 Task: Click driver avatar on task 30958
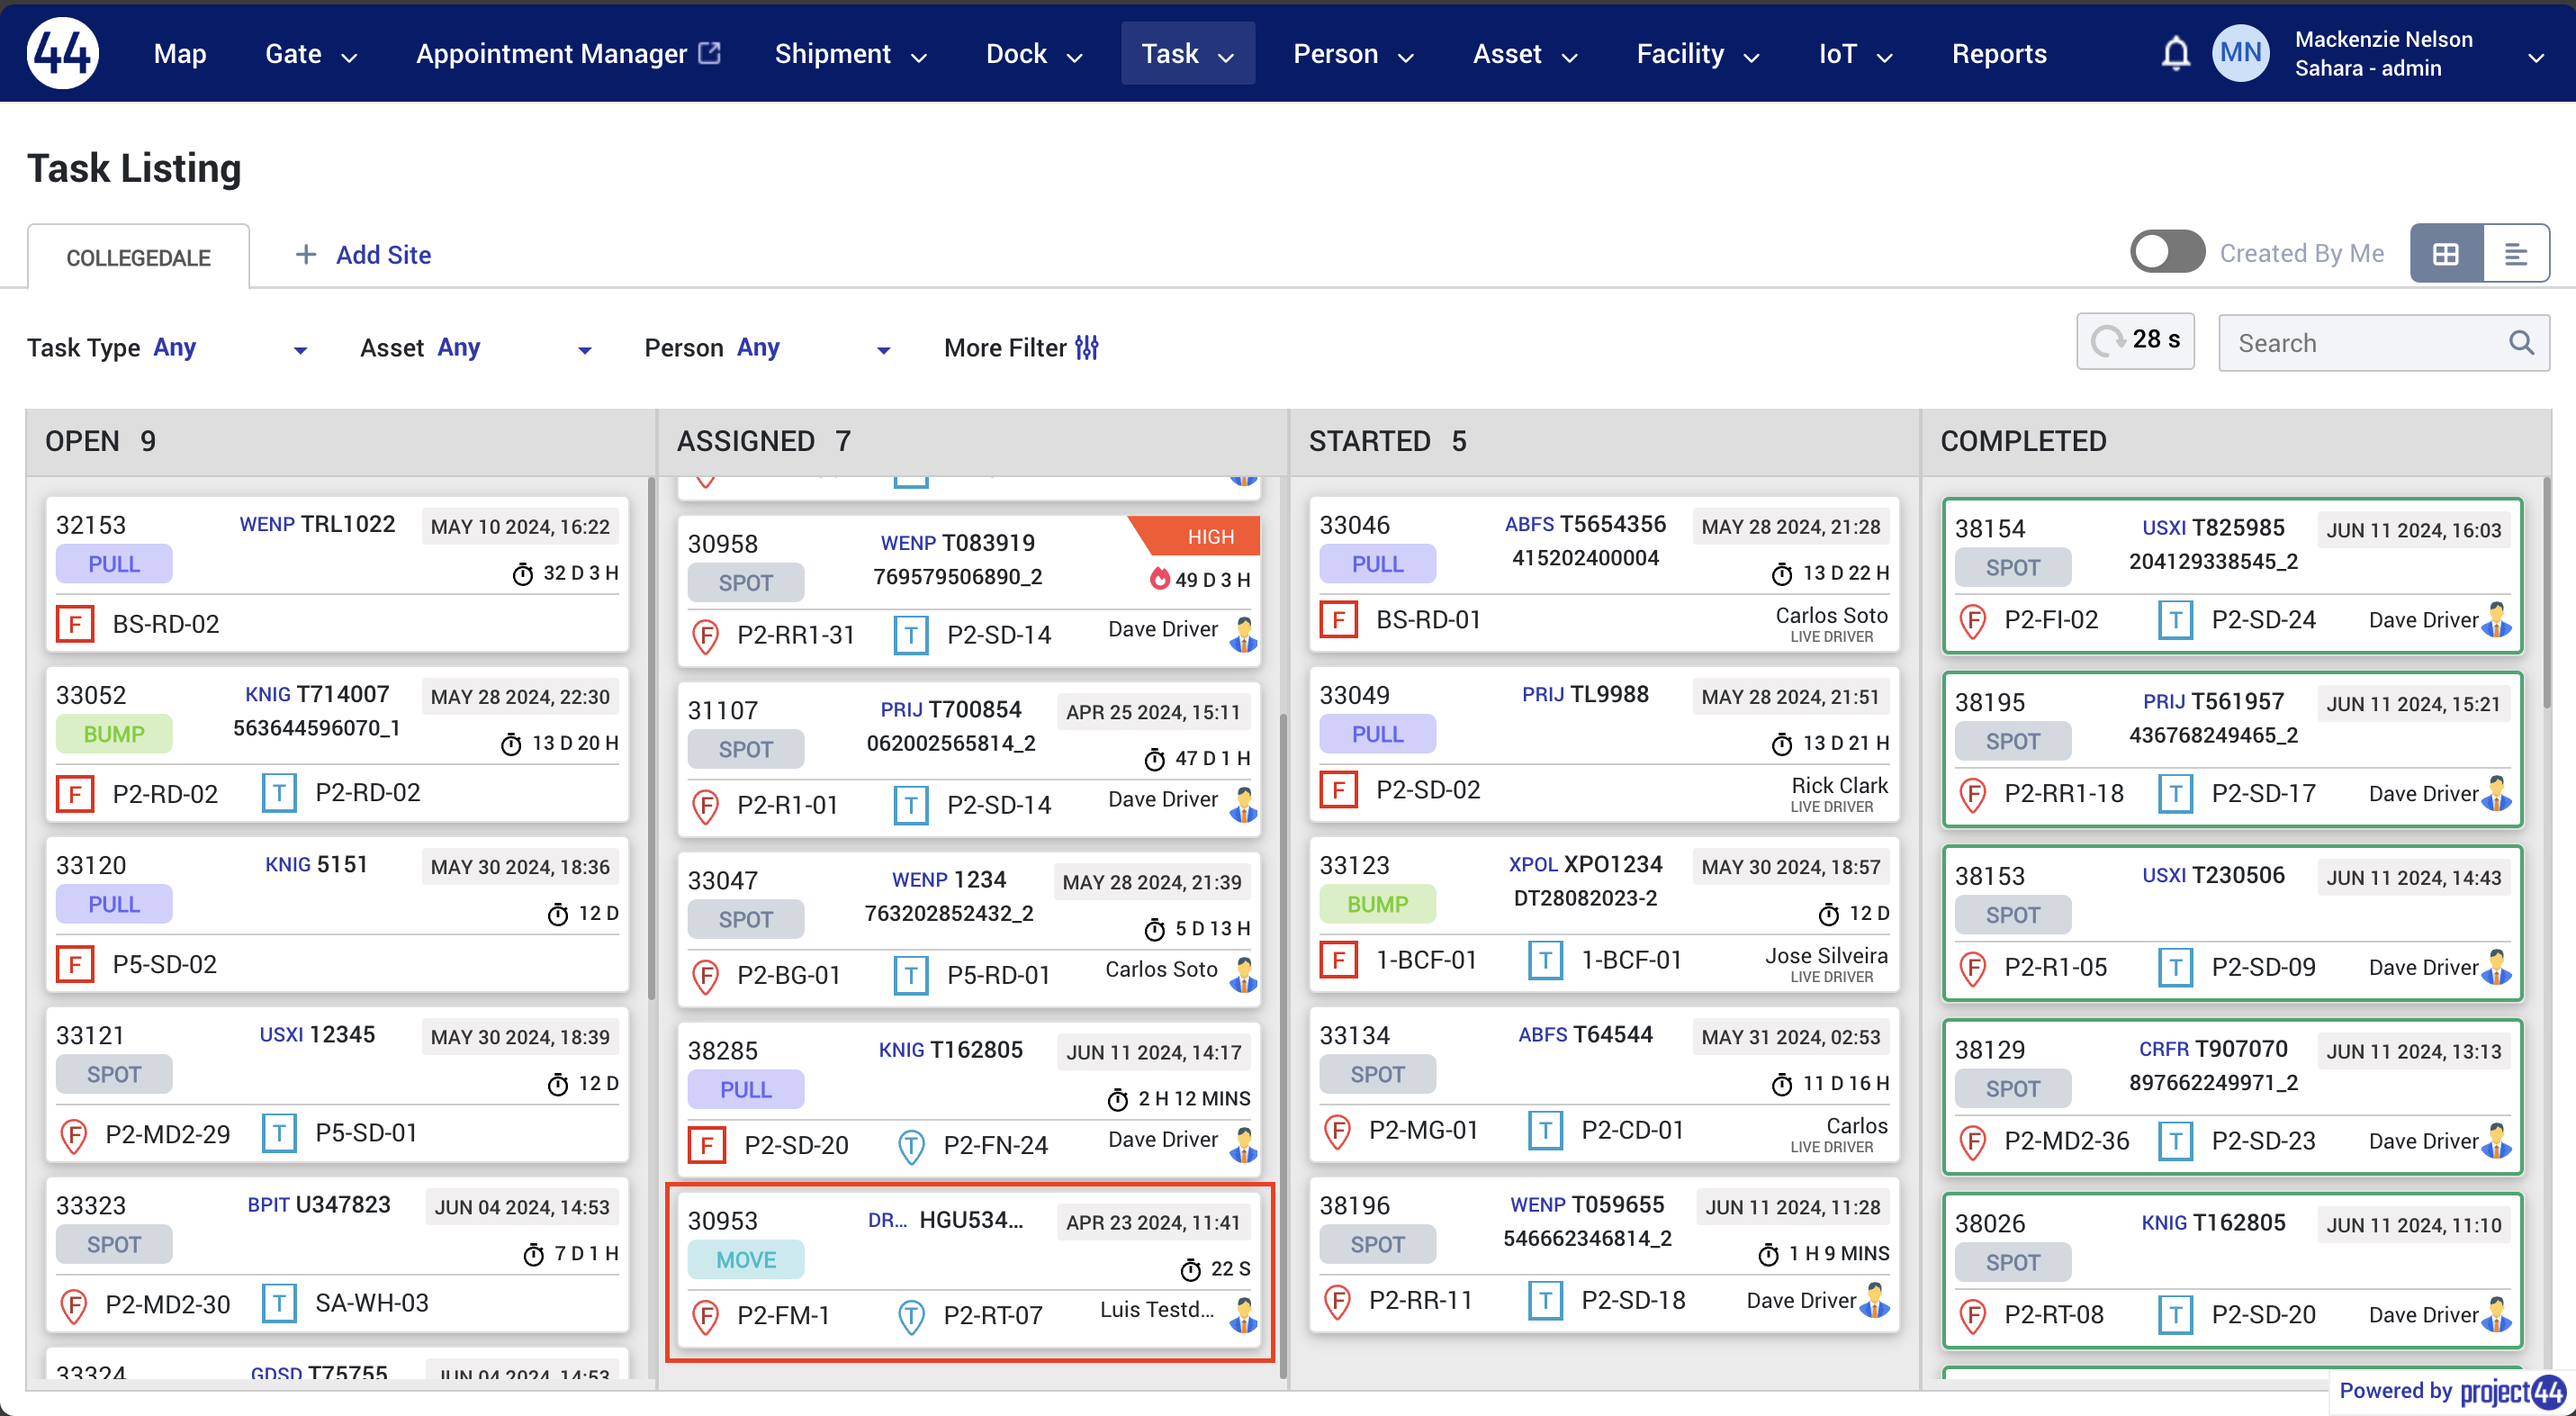point(1243,634)
